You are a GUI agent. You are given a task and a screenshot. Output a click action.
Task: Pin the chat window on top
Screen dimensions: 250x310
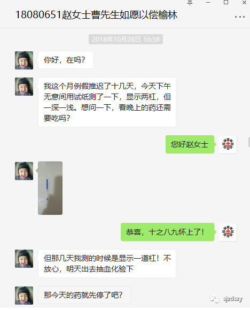tap(190, 3)
